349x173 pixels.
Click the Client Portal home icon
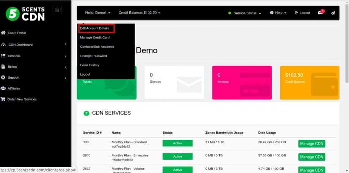tap(3, 33)
